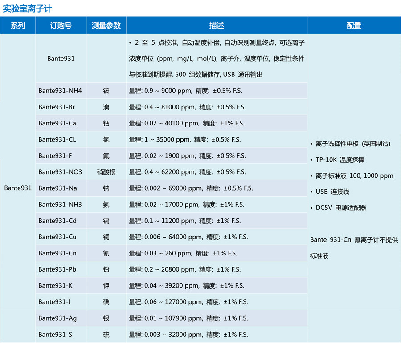Select the 铵 parameter cell
This screenshot has width=401, height=343.
pyautogui.click(x=106, y=91)
